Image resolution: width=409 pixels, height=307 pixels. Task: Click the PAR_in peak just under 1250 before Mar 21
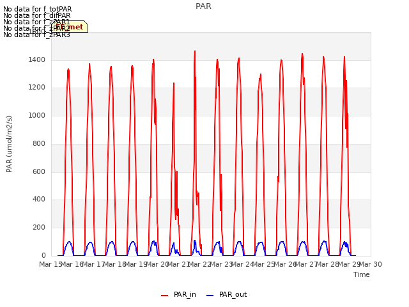pyautogui.click(x=174, y=83)
